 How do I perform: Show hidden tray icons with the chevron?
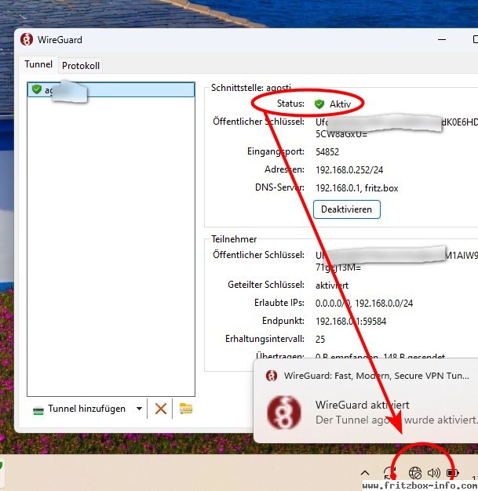pos(365,472)
